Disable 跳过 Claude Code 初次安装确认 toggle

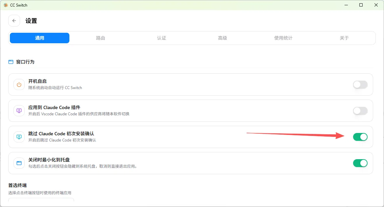click(360, 137)
